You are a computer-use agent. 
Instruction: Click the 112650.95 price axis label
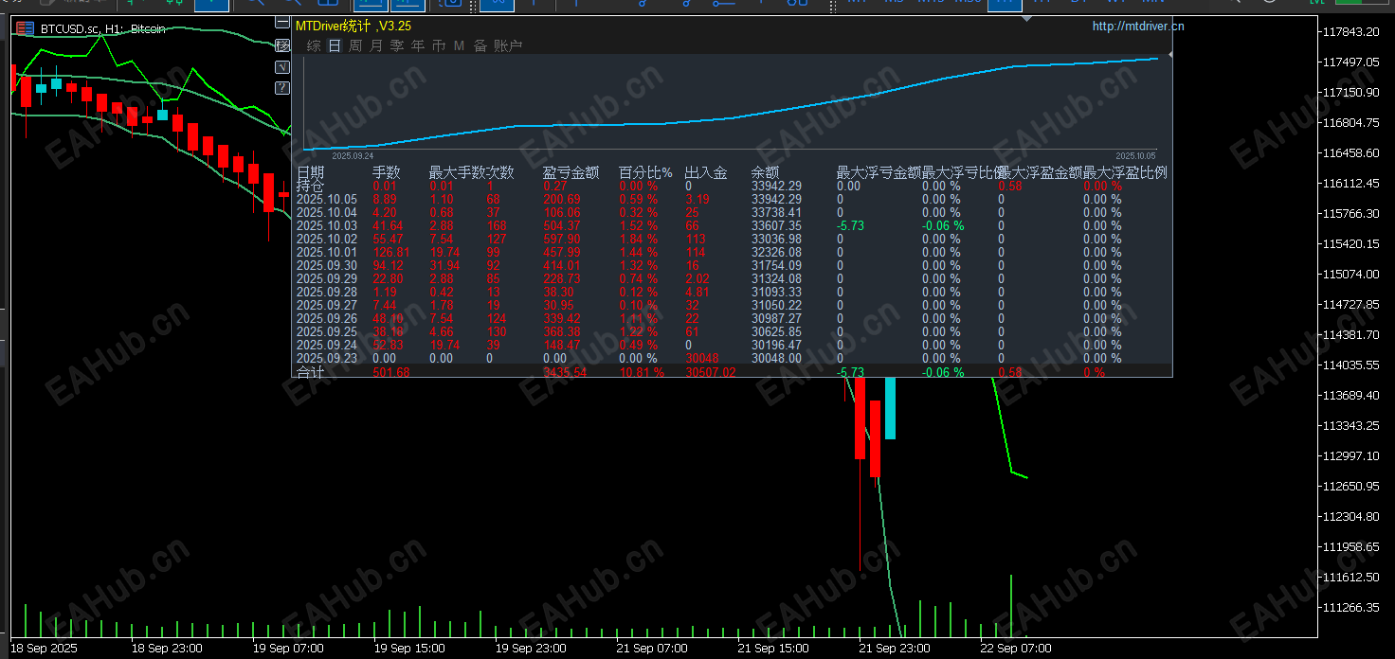click(1350, 487)
